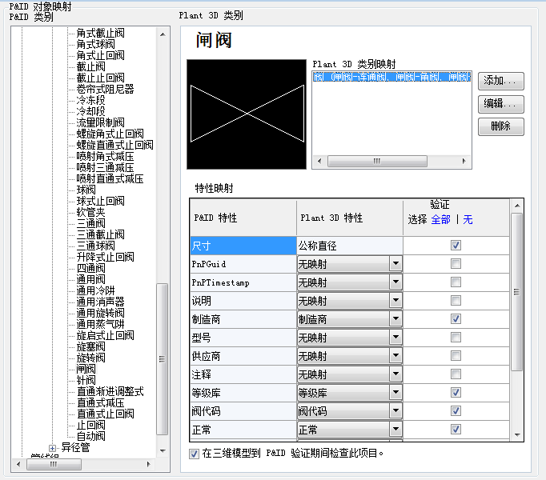This screenshot has width=546, height=480.
Task: Uncheck validation checkbox for 等级库 row
Action: 456,393
